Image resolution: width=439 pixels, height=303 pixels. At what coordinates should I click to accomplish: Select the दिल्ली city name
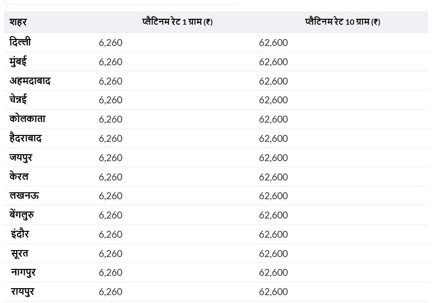(x=20, y=43)
